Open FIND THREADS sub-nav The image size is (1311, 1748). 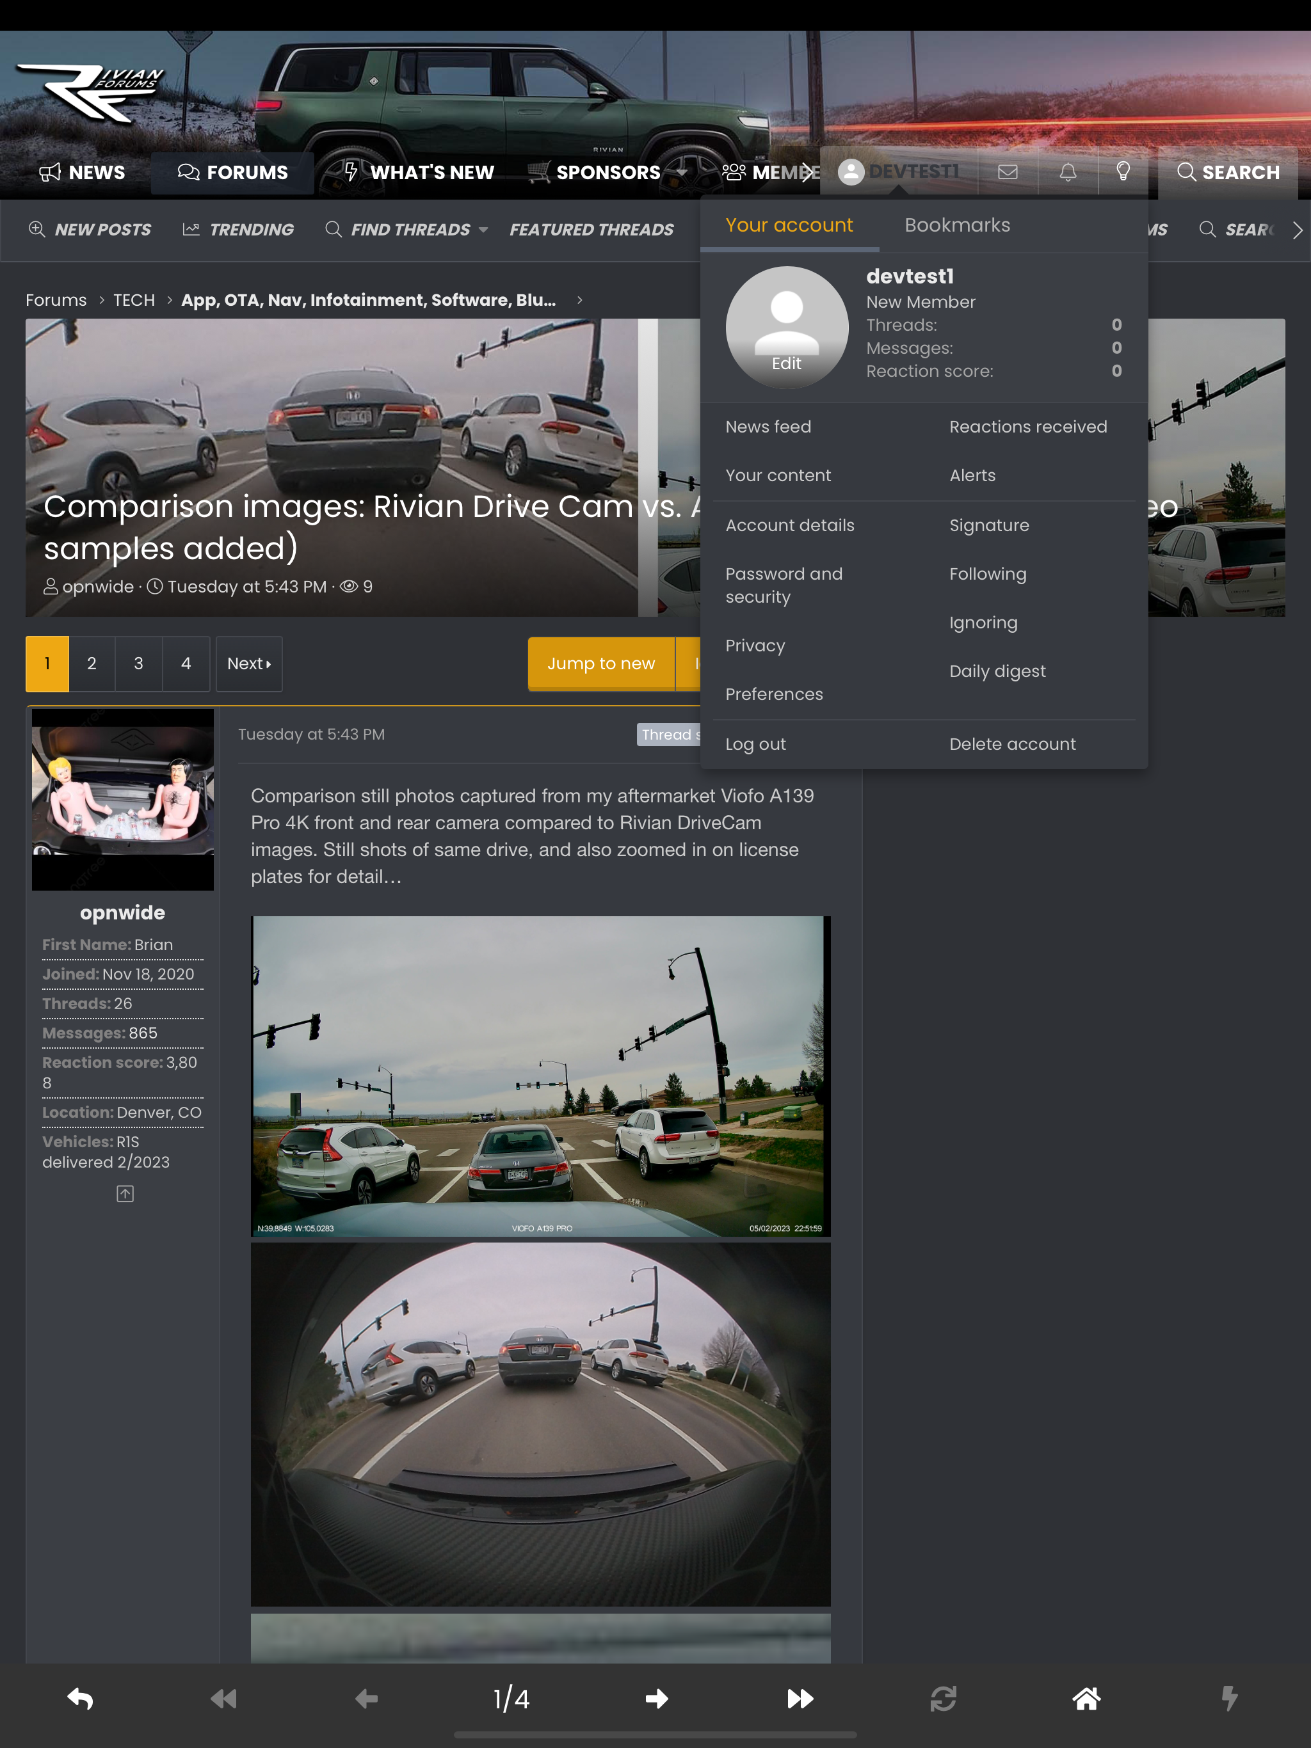pyautogui.click(x=398, y=230)
